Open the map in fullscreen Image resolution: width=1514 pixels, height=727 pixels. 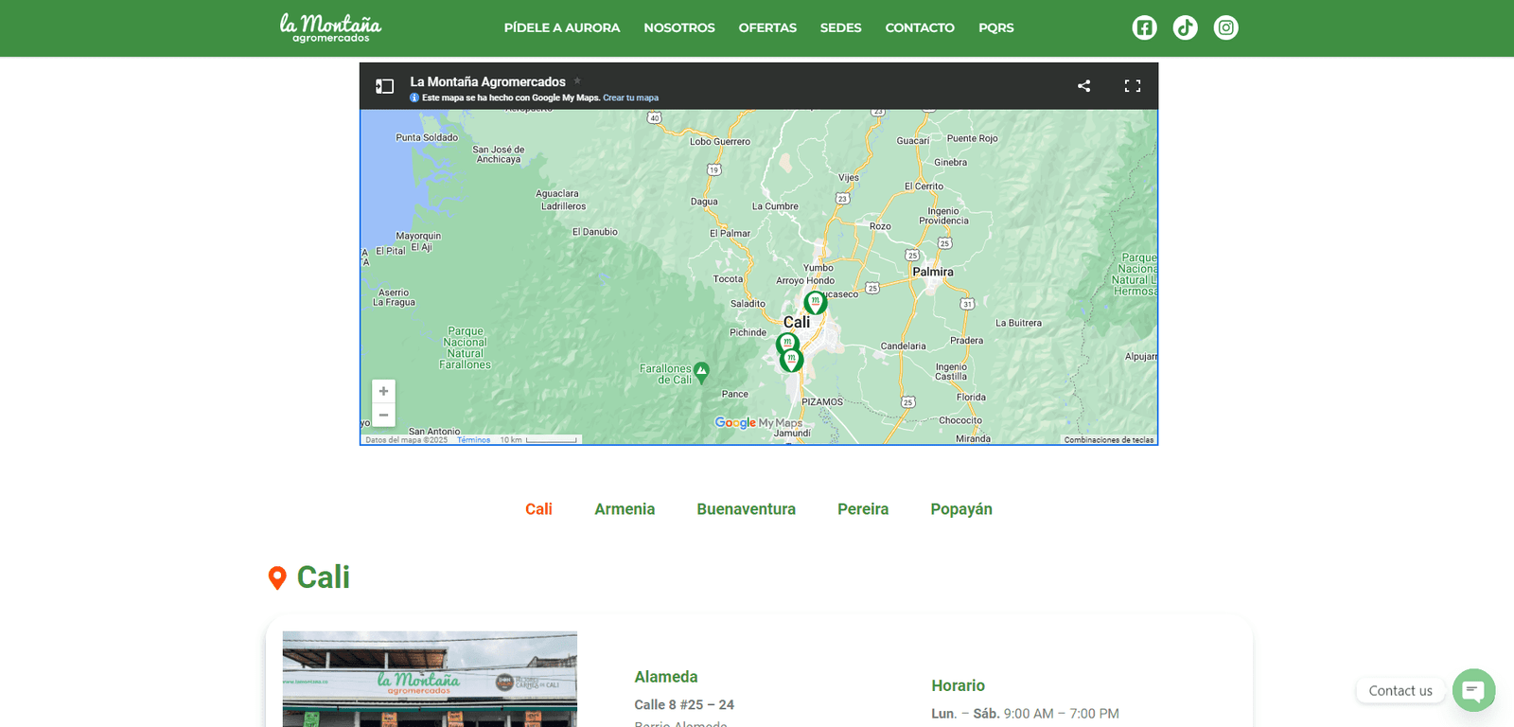1132,86
